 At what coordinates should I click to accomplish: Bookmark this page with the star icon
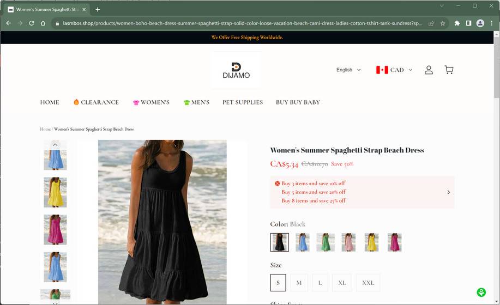pos(443,23)
